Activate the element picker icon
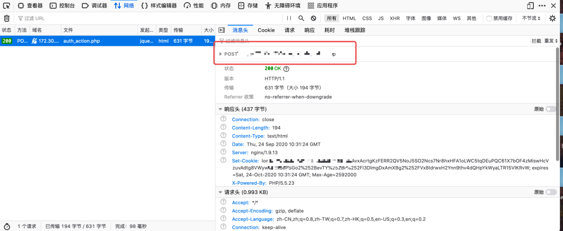Screen dimensions: 563x231 pyautogui.click(x=6, y=6)
